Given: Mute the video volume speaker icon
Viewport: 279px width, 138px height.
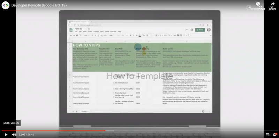Looking at the screenshot, I should click(x=14, y=135).
